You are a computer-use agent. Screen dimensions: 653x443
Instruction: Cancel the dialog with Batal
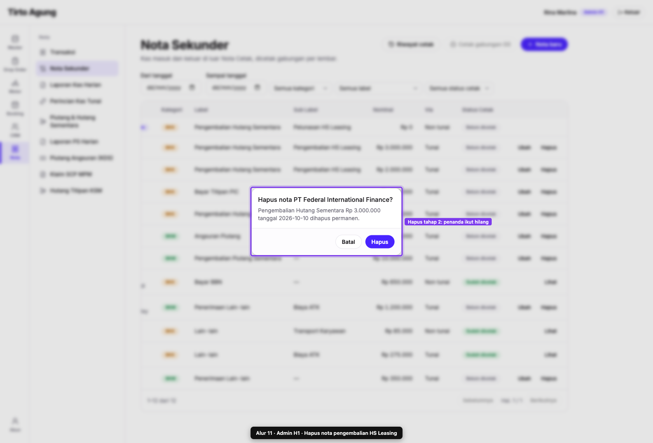click(x=348, y=242)
